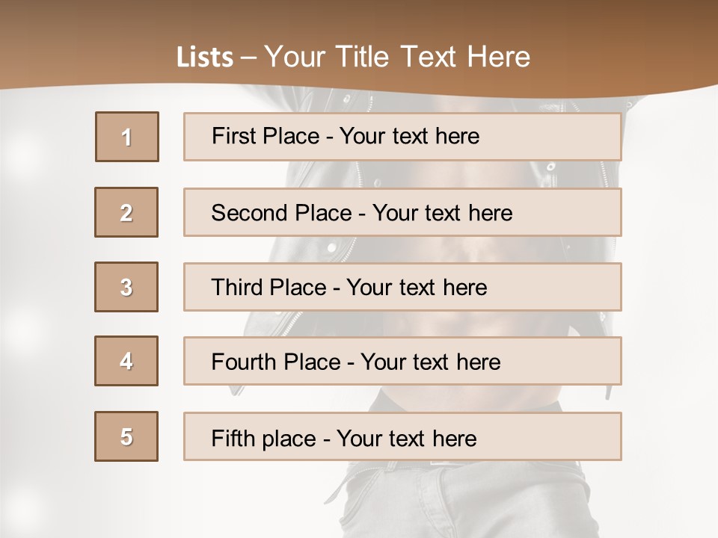718x538 pixels.
Task: Select the Fifth place text bar
Action: tap(402, 436)
